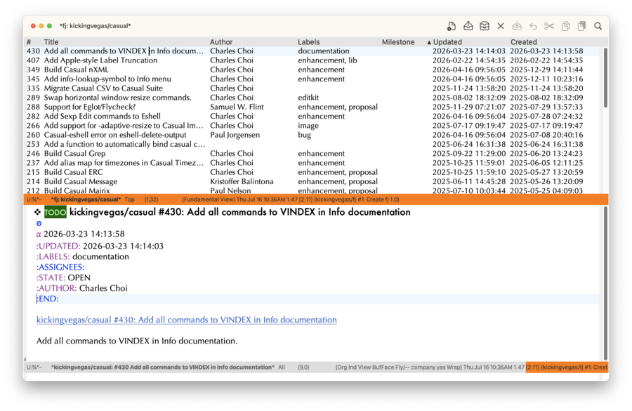Sort the list by Updated column header
632x411 pixels.
click(x=447, y=42)
